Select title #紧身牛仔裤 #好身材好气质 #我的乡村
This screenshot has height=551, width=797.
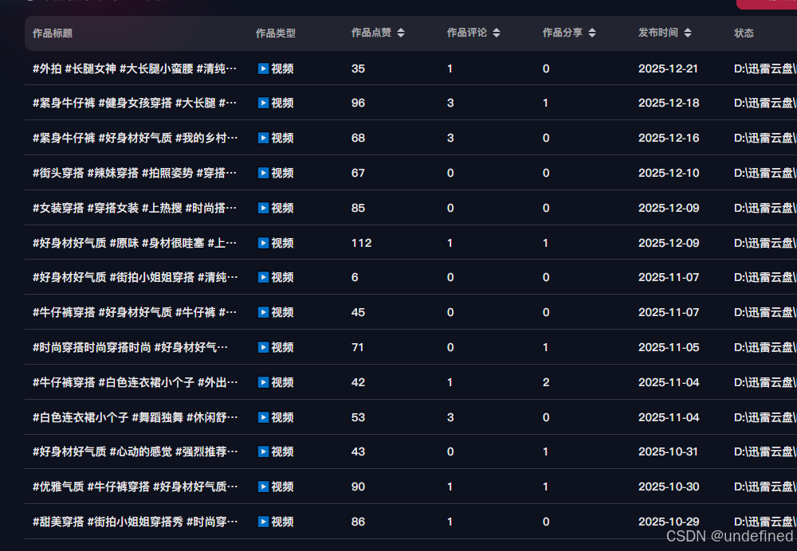click(x=135, y=138)
